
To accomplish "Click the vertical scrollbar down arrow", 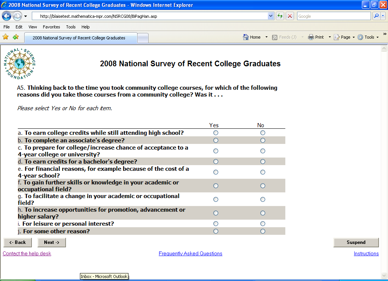I will [x=385, y=275].
